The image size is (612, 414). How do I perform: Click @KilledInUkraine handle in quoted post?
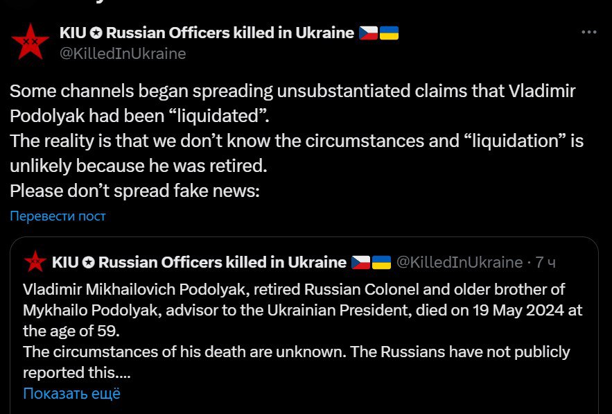tap(458, 262)
